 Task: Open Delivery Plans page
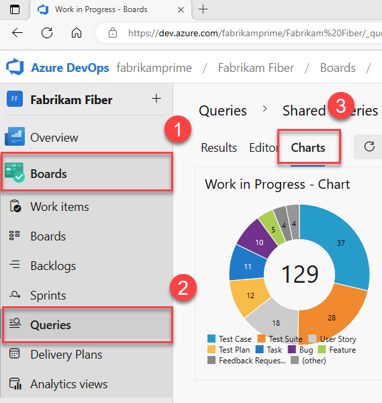pos(87,355)
